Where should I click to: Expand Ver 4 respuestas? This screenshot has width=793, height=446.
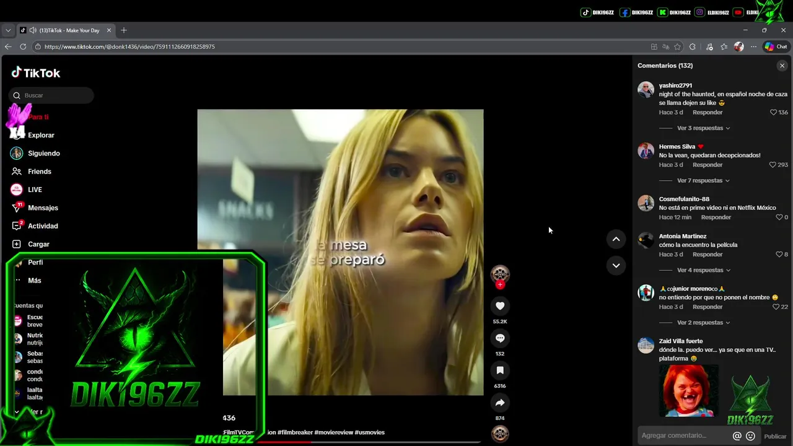pyautogui.click(x=703, y=271)
